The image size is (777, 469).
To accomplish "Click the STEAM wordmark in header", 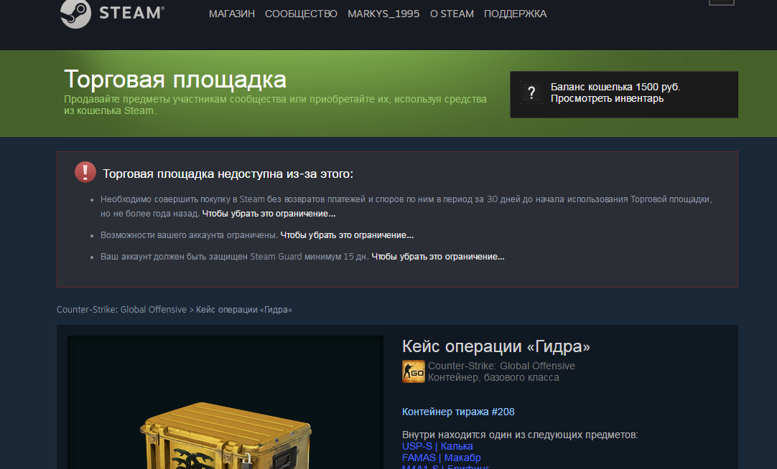I will (x=132, y=13).
